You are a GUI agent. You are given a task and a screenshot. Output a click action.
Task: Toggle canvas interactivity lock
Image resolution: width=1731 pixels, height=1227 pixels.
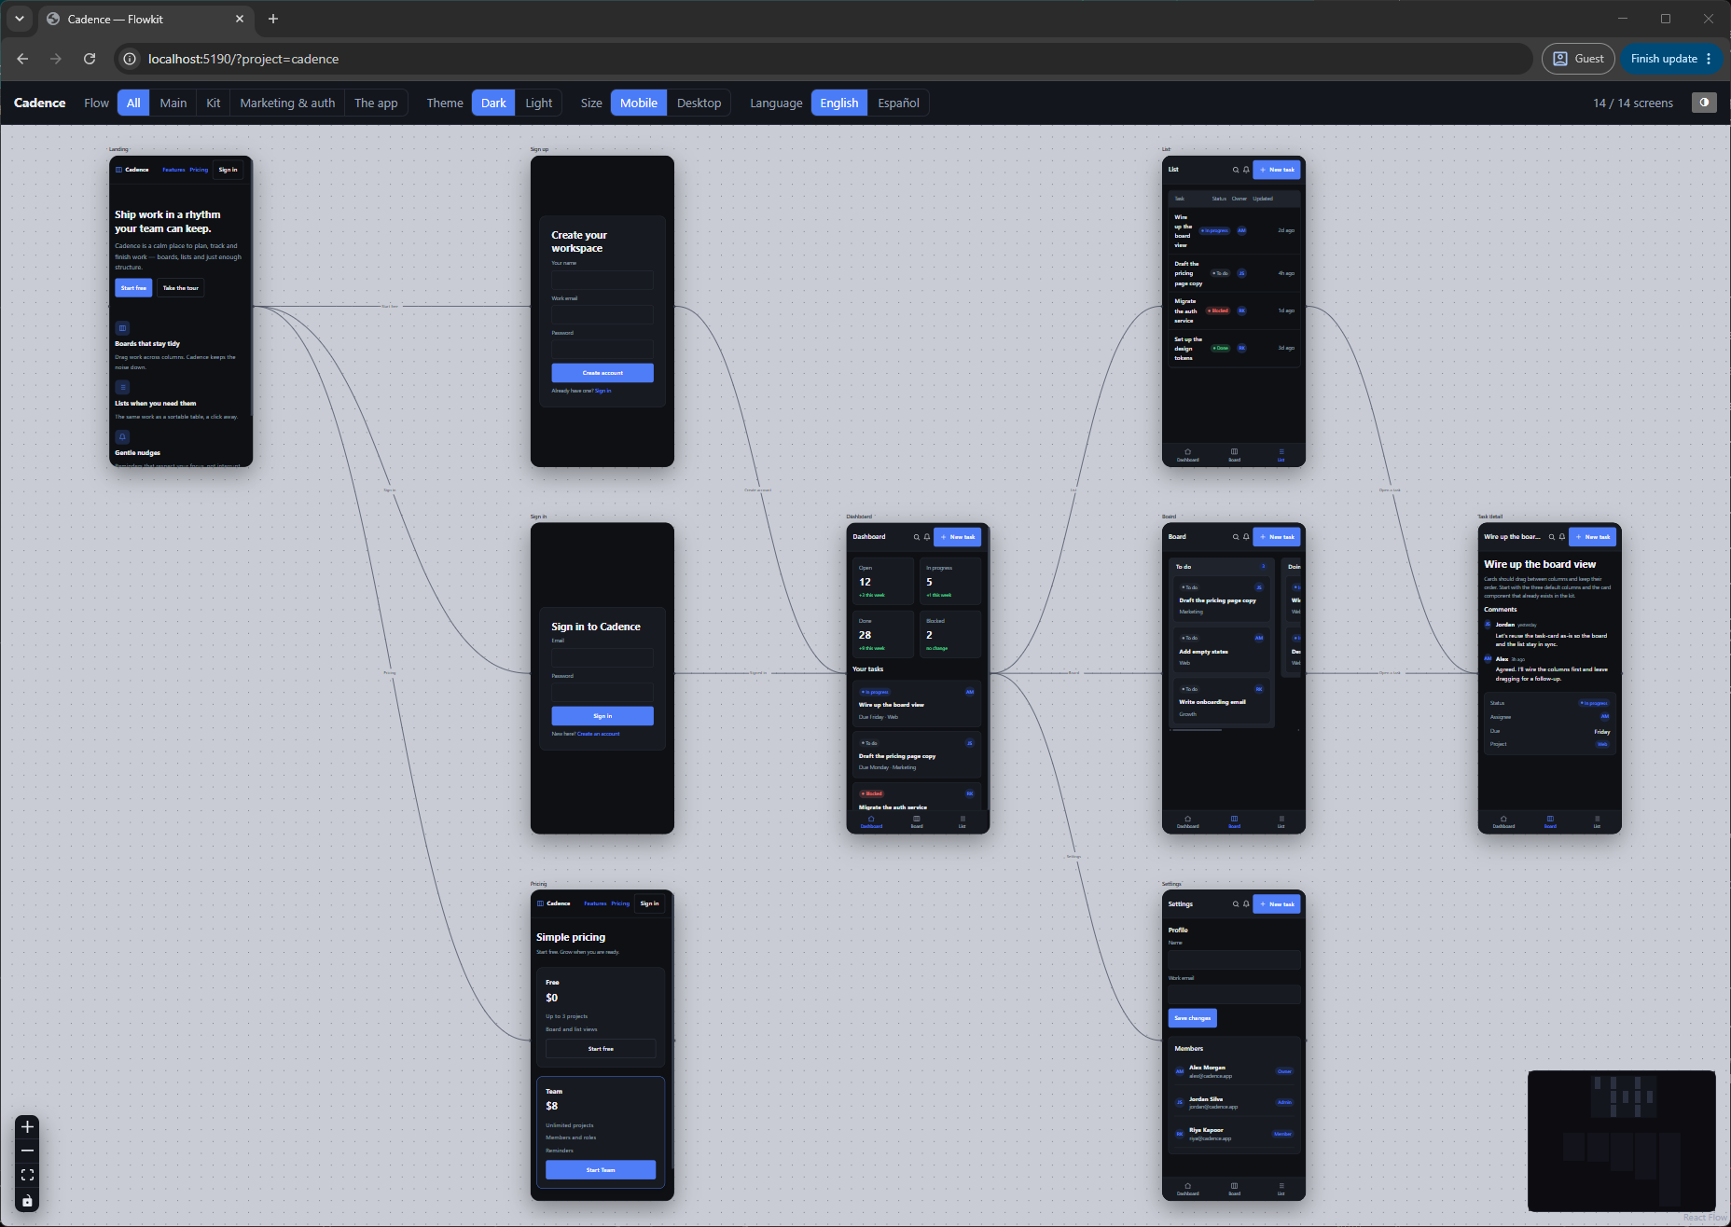tap(27, 1200)
